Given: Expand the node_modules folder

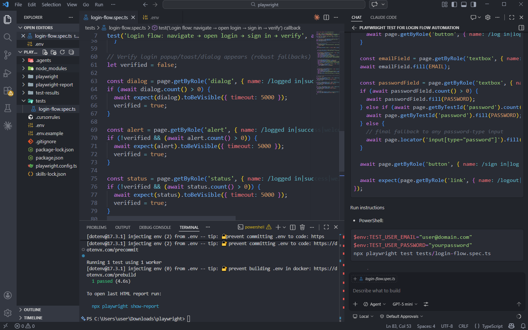Looking at the screenshot, I should click(x=51, y=68).
